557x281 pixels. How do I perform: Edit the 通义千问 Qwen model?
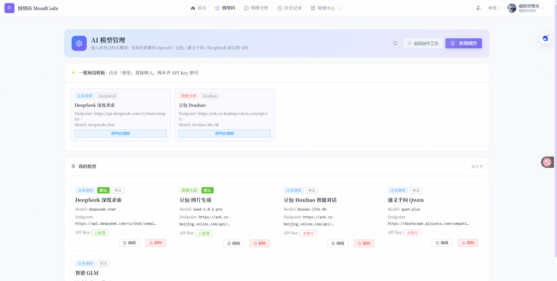point(442,243)
